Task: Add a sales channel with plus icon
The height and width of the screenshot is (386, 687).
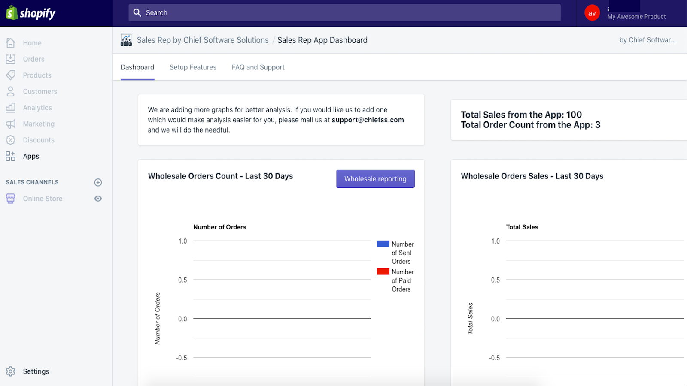Action: point(98,182)
